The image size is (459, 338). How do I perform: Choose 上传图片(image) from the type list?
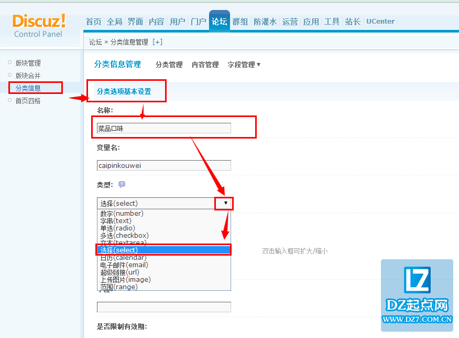[163, 280]
